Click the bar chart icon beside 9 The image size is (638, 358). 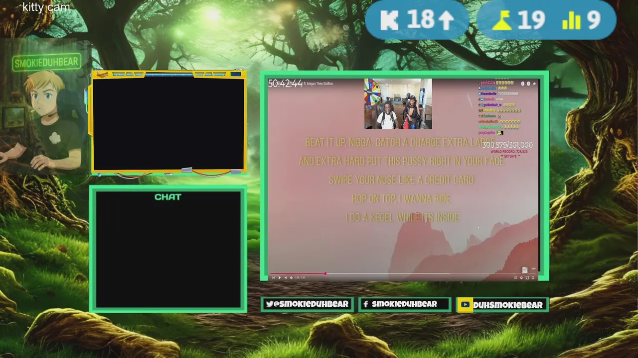pyautogui.click(x=571, y=21)
